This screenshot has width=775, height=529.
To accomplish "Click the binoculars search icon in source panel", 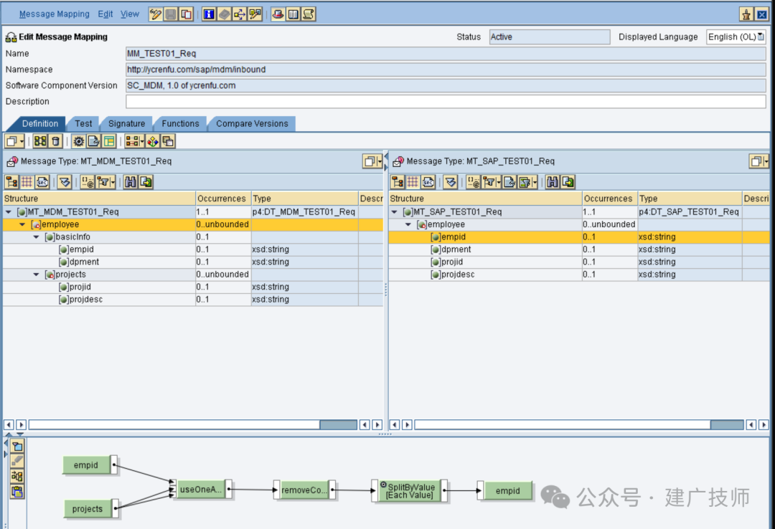I will tap(131, 182).
